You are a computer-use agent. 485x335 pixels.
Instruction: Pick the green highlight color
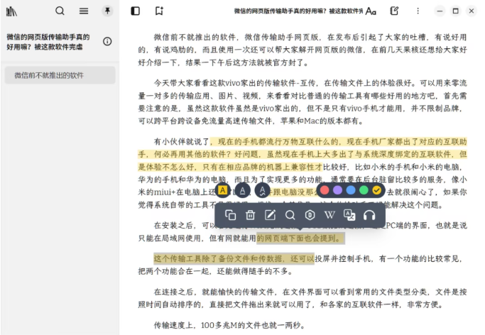click(x=364, y=190)
